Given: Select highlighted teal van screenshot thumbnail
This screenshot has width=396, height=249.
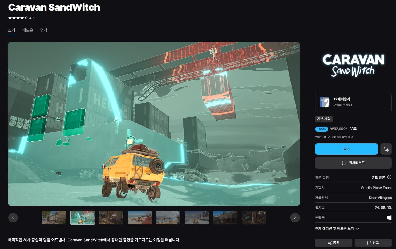Looking at the screenshot, I should pos(83,218).
